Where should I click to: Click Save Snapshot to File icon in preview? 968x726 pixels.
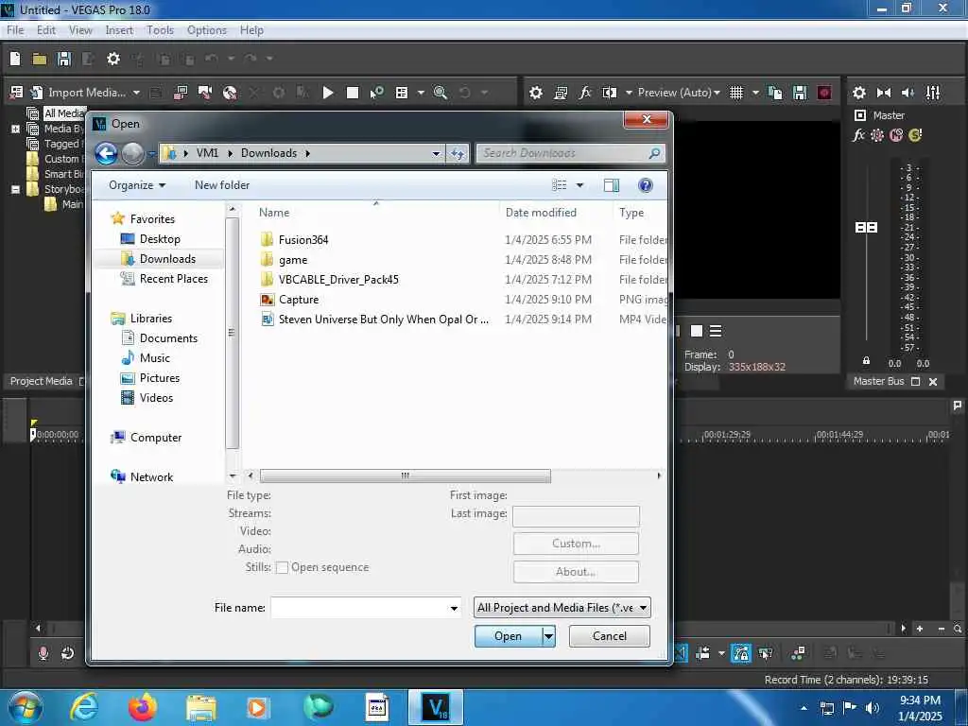pos(800,93)
